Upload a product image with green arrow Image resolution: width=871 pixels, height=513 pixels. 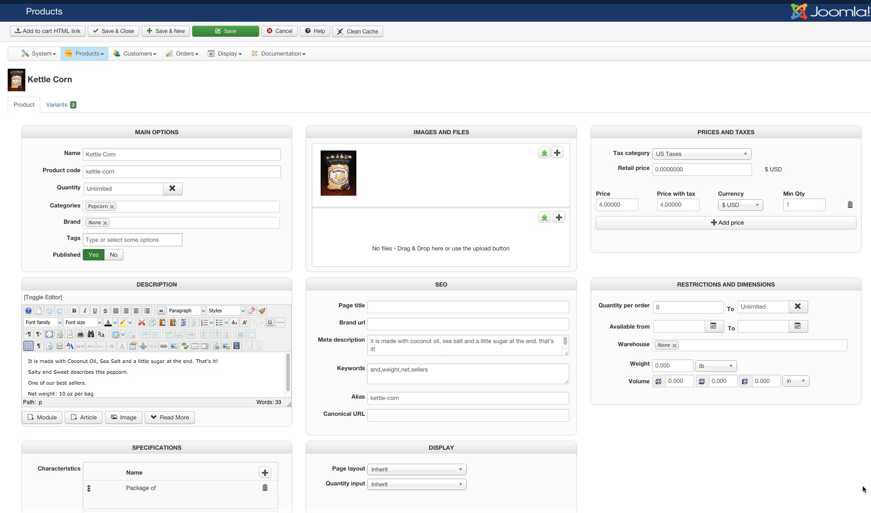(x=544, y=153)
